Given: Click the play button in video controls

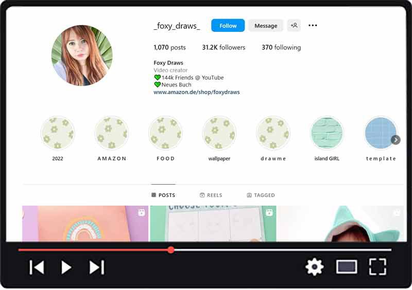Looking at the screenshot, I should [66, 267].
